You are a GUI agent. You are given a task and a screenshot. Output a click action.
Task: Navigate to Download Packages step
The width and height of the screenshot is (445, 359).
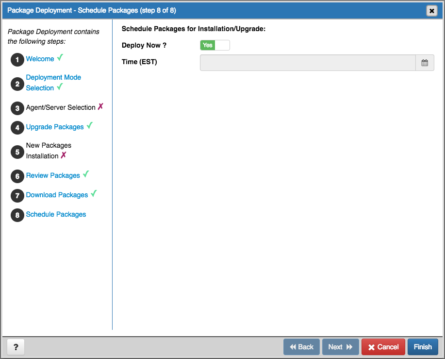coord(57,195)
